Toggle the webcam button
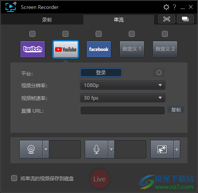This screenshot has width=198, height=193. pos(31,149)
